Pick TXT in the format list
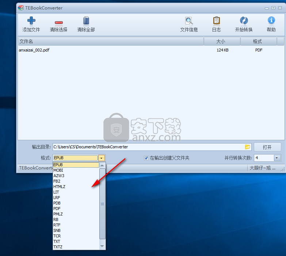 pyautogui.click(x=76, y=241)
